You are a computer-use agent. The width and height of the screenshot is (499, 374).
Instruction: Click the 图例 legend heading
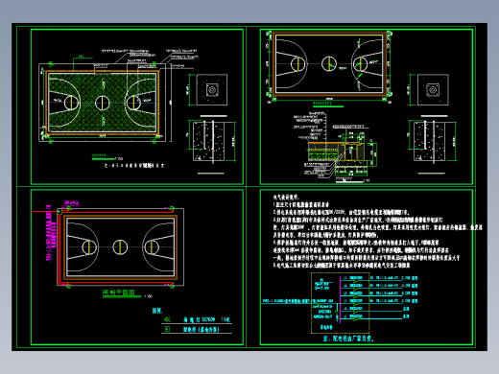pyautogui.click(x=157, y=311)
